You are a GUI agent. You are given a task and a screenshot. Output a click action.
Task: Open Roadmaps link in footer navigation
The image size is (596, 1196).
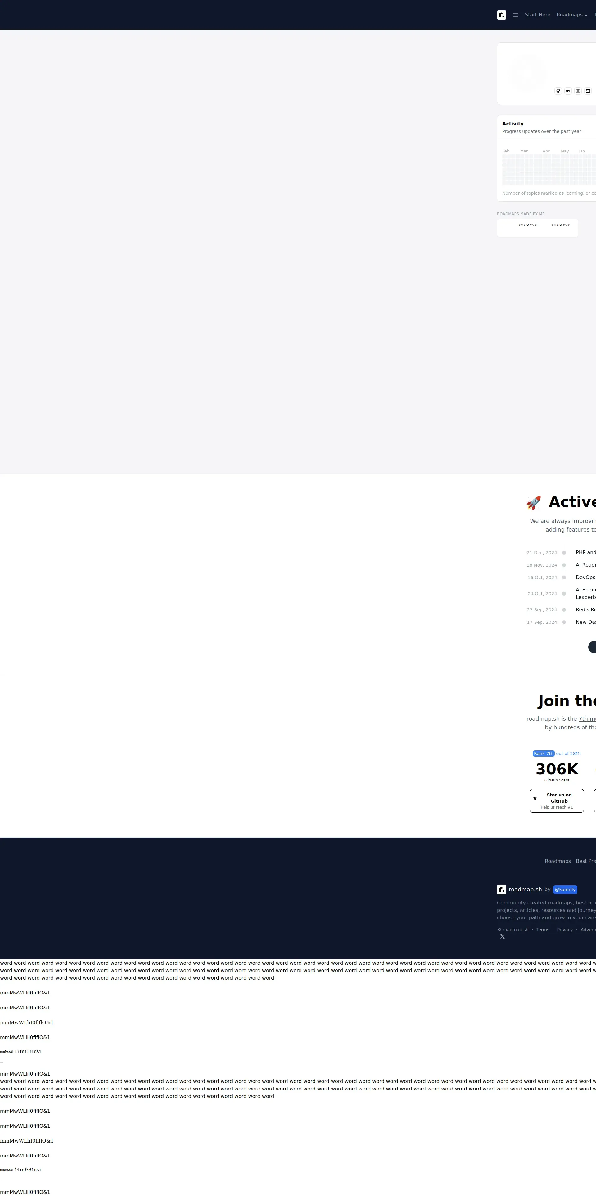[x=558, y=861]
